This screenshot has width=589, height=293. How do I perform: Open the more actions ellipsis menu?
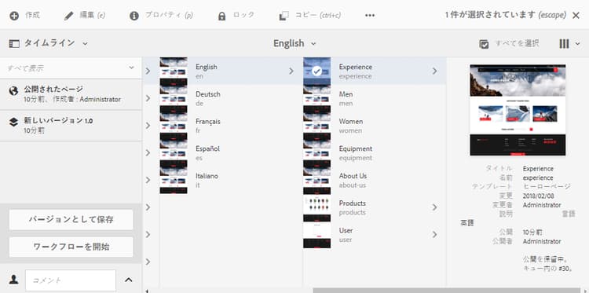click(370, 16)
